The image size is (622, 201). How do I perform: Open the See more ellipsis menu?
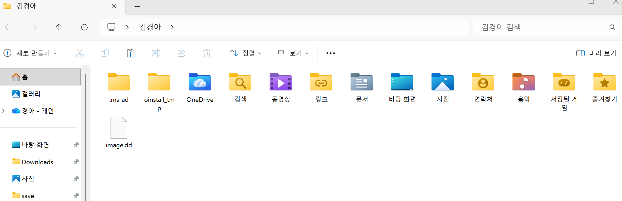point(331,53)
